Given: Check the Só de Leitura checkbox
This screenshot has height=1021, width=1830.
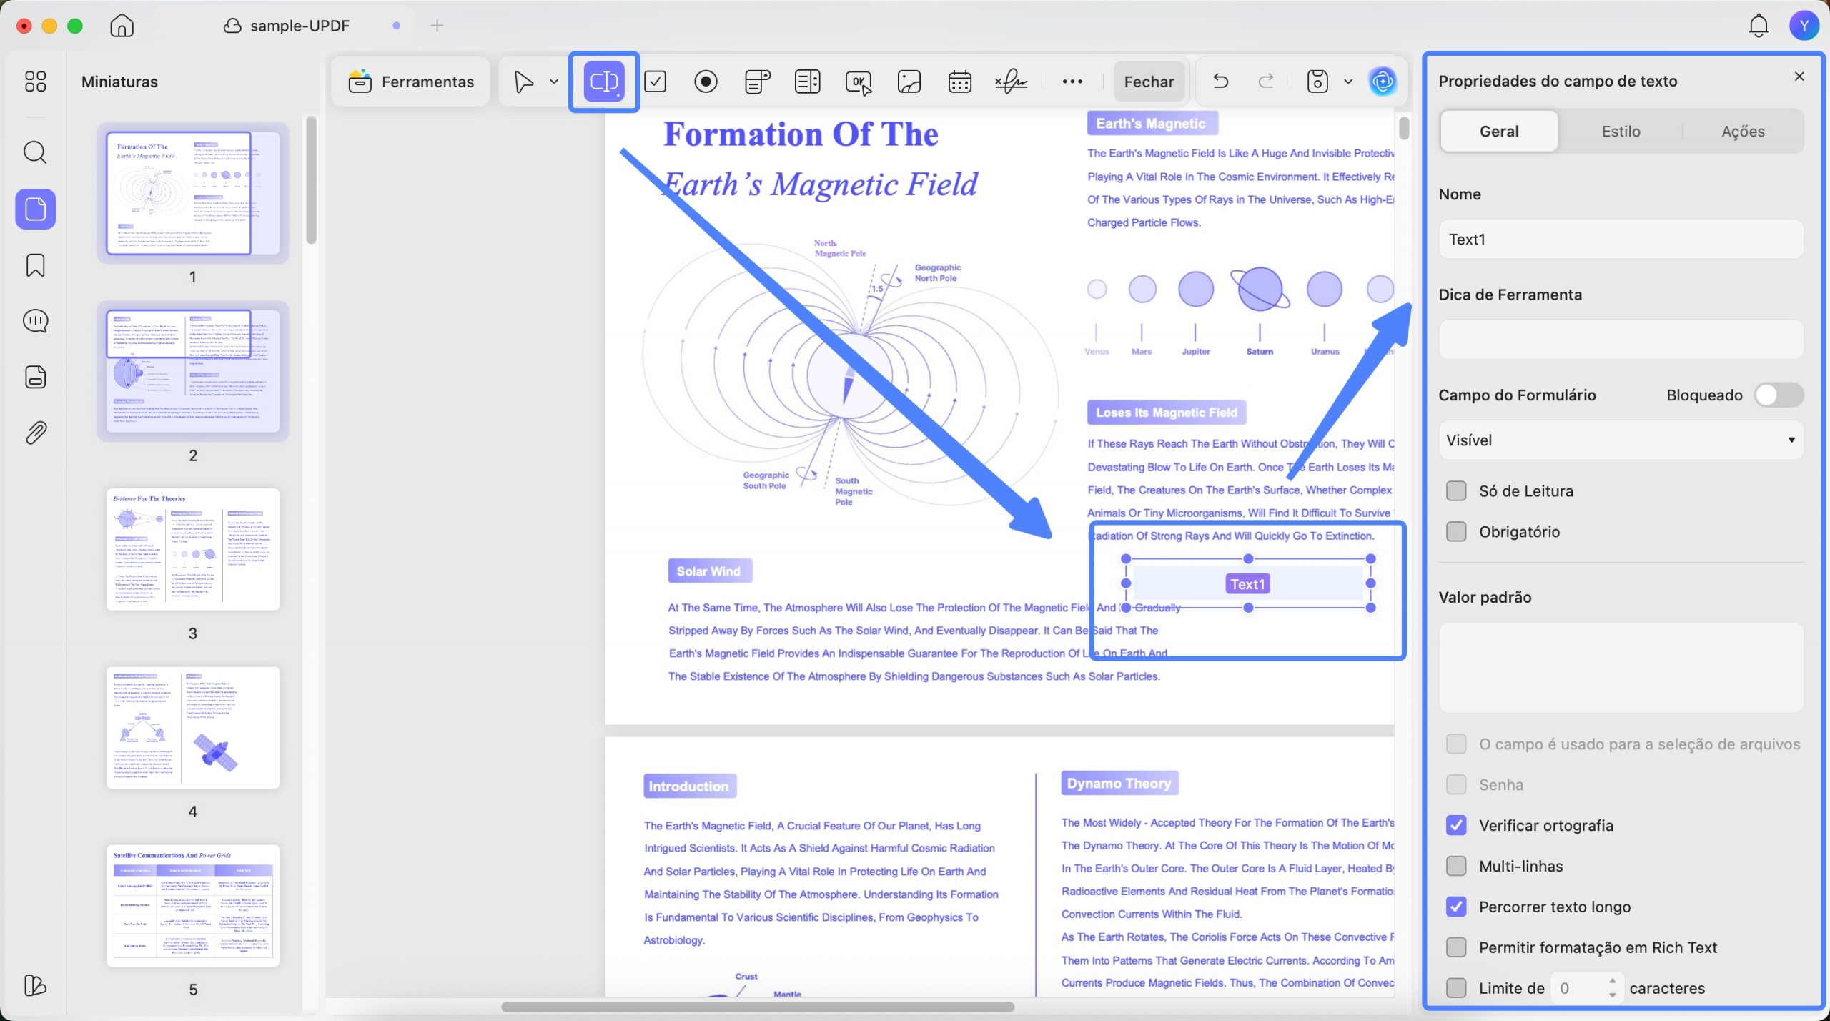Looking at the screenshot, I should click(x=1456, y=491).
